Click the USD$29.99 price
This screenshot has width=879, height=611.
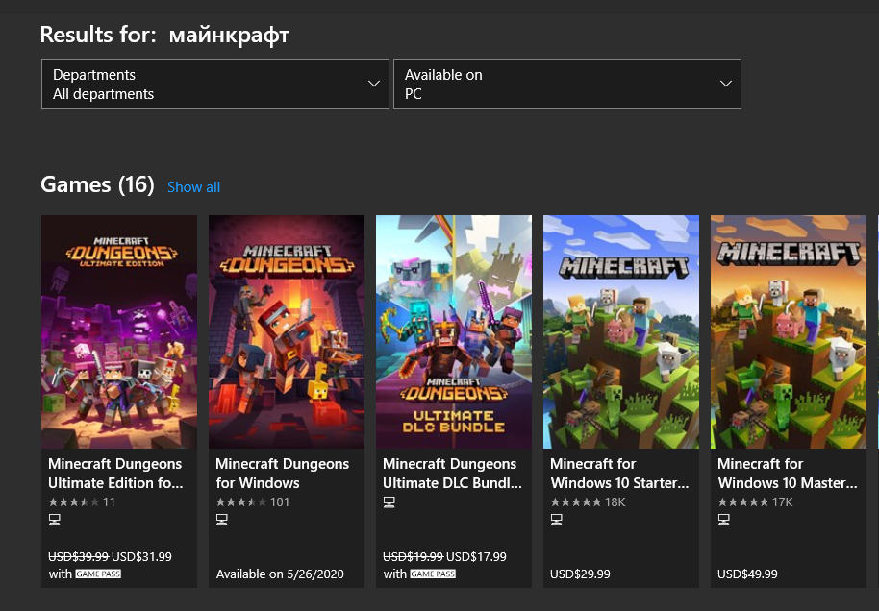click(x=580, y=574)
